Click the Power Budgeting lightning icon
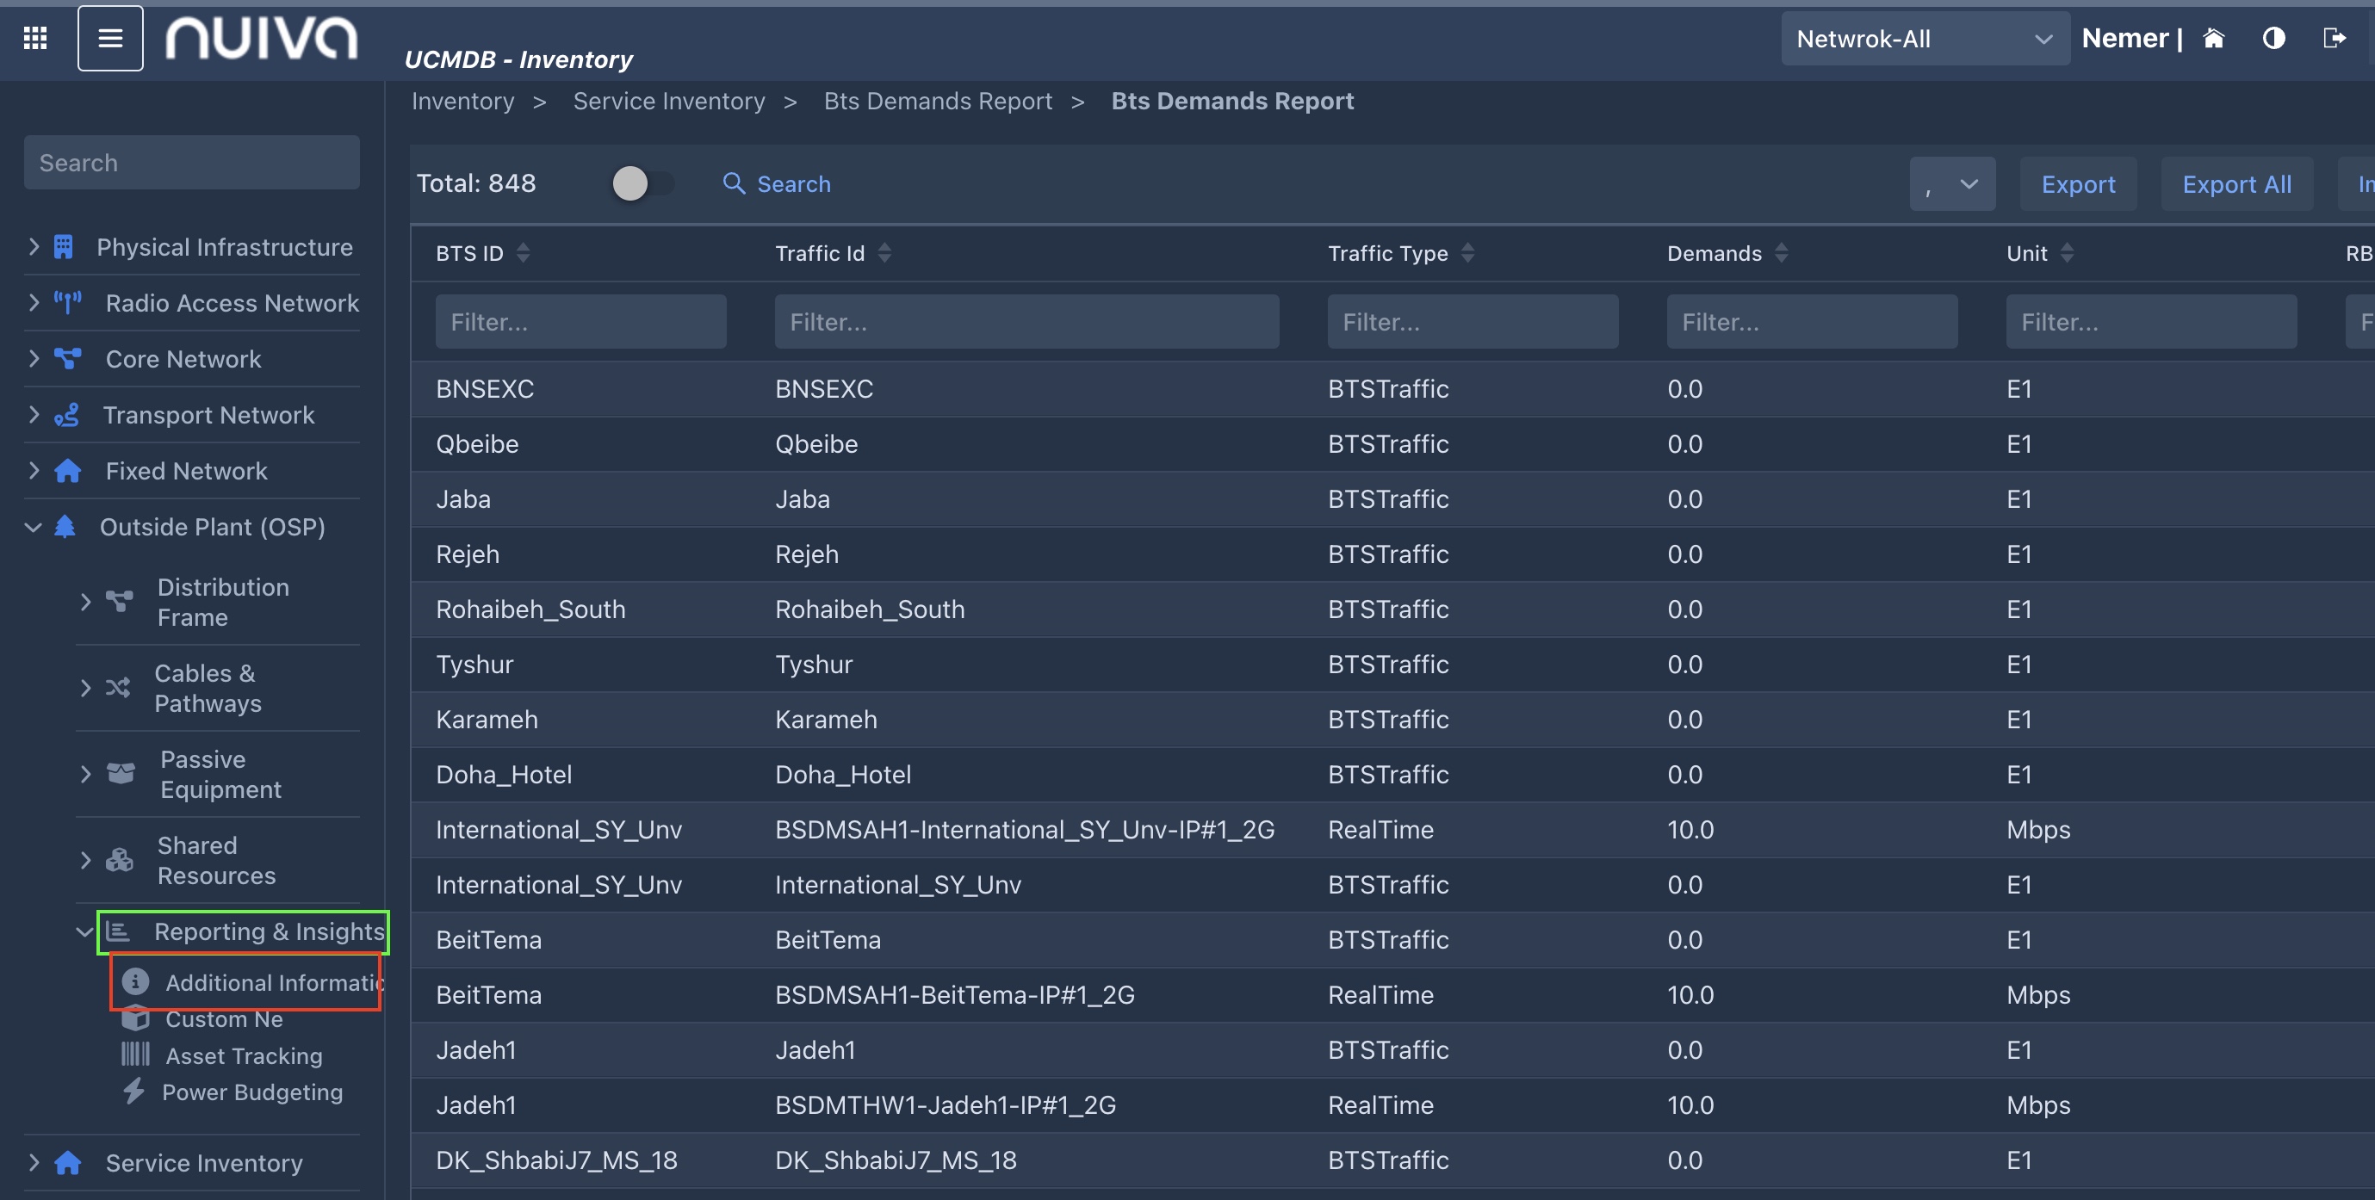This screenshot has height=1200, width=2375. [x=133, y=1092]
